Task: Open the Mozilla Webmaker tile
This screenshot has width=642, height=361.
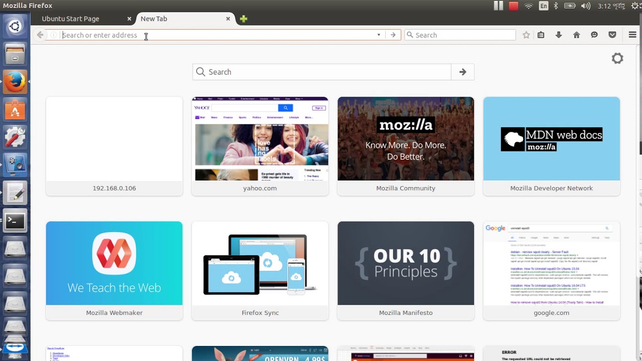Action: (114, 270)
